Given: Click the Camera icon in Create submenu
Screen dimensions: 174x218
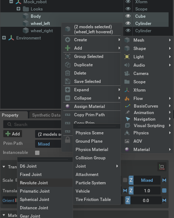Looking at the screenshot, I should [x=127, y=74].
